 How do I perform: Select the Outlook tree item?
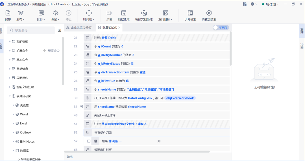pyautogui.click(x=26, y=133)
